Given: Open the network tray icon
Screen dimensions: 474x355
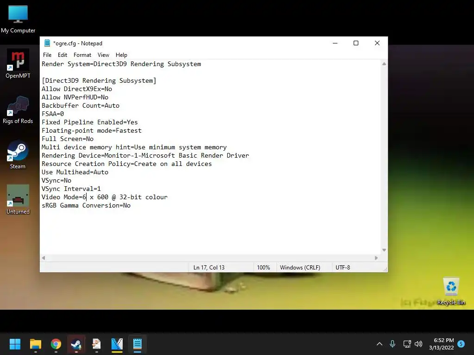Looking at the screenshot, I should tap(407, 344).
